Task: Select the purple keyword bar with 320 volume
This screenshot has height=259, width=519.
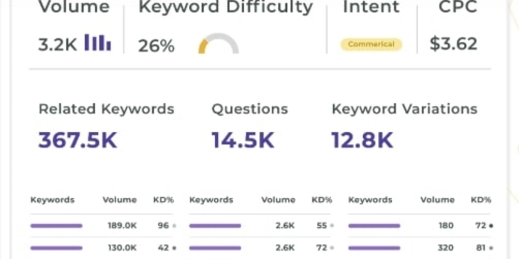Action: pyautogui.click(x=374, y=248)
